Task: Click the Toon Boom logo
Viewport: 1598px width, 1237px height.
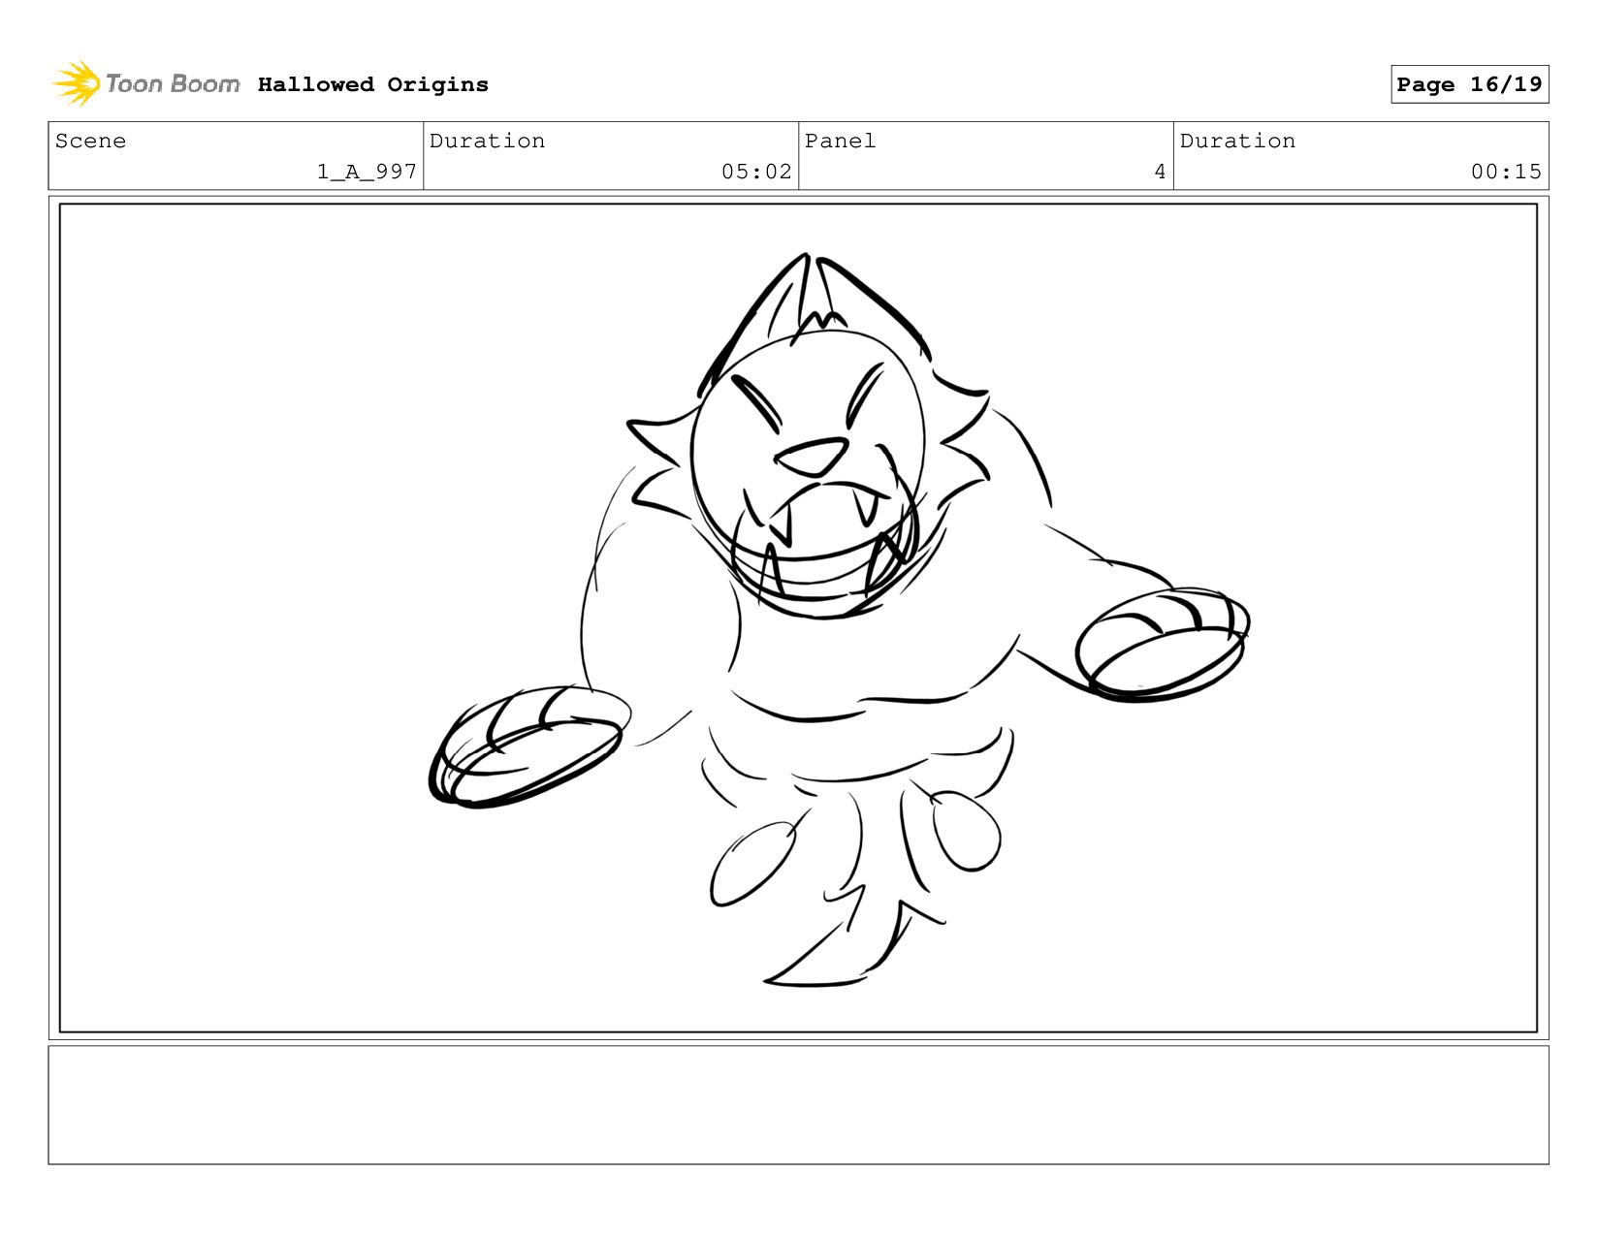Action: point(145,83)
